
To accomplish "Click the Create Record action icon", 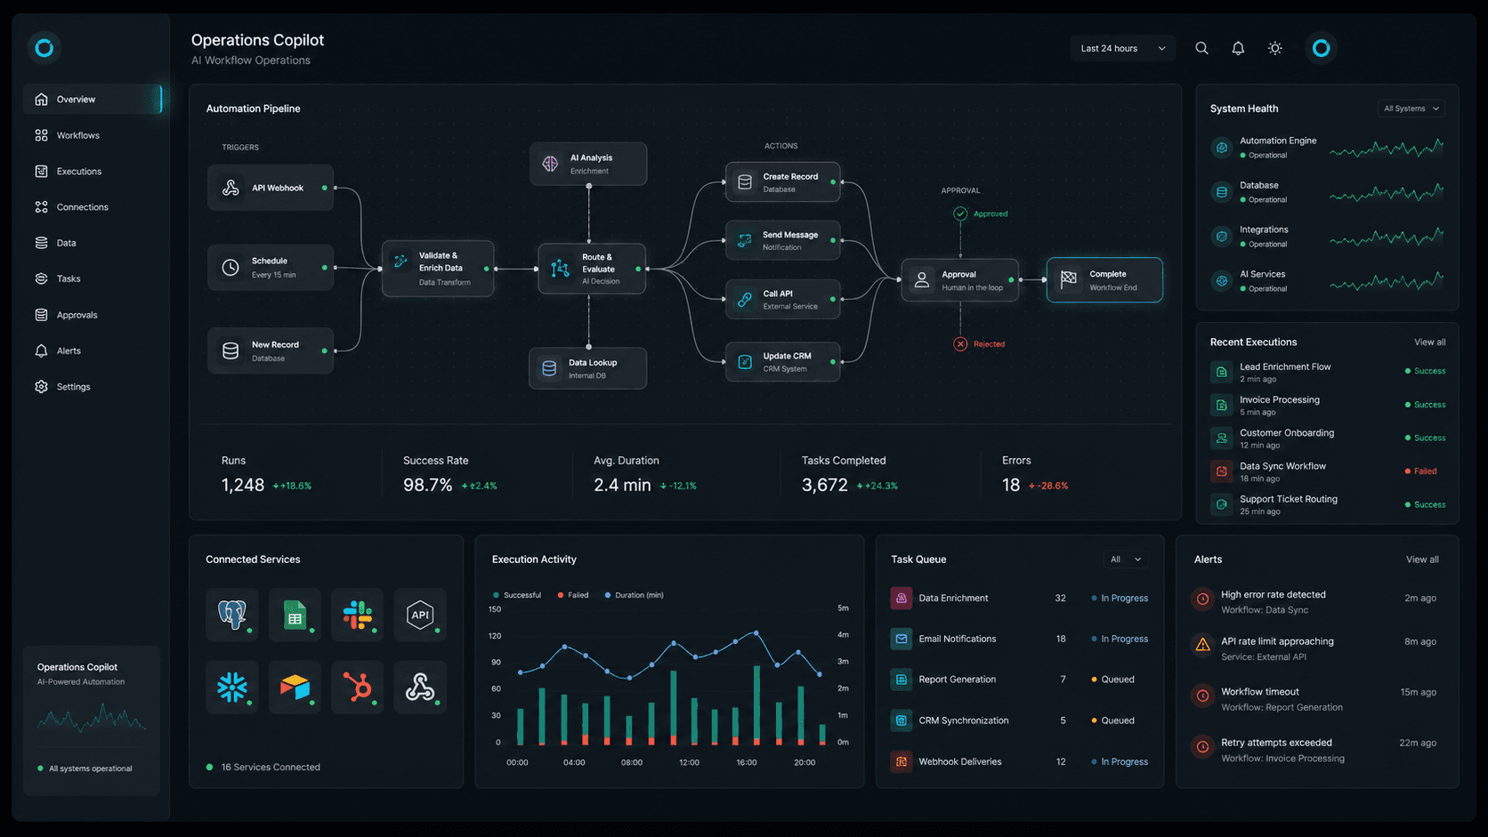I will click(745, 182).
